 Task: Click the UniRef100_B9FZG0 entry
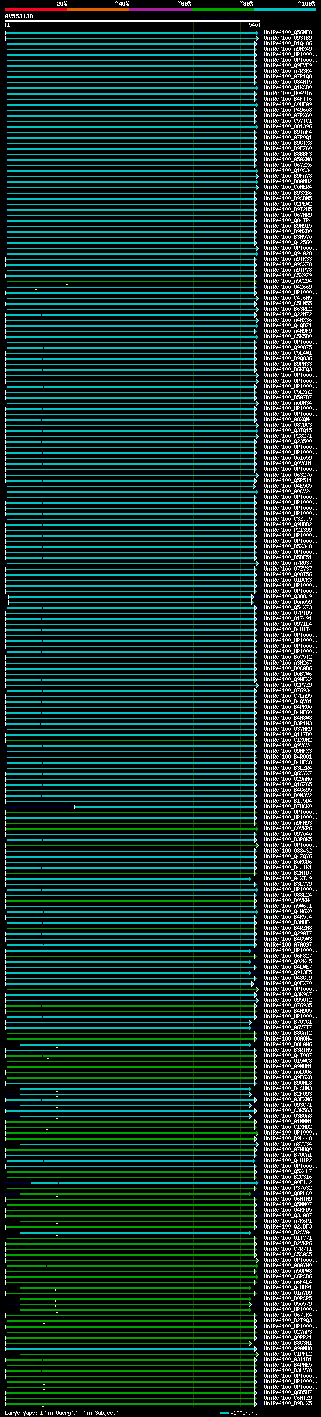[288, 148]
